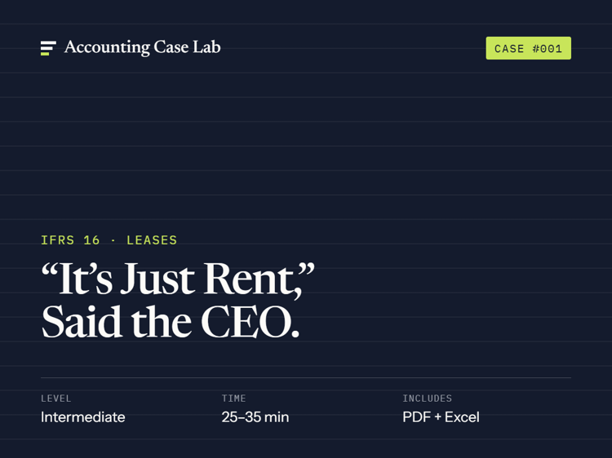Click the INCLUDES heading label
Image resolution: width=612 pixels, height=458 pixels.
(428, 399)
